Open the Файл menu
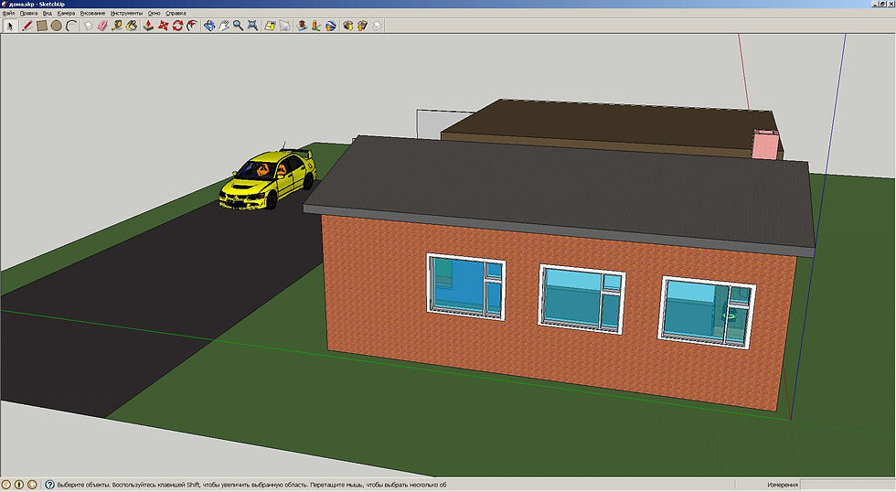 8,13
